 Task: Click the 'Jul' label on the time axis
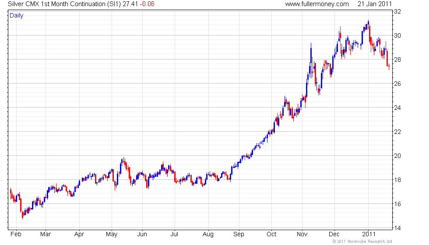pos(174,234)
